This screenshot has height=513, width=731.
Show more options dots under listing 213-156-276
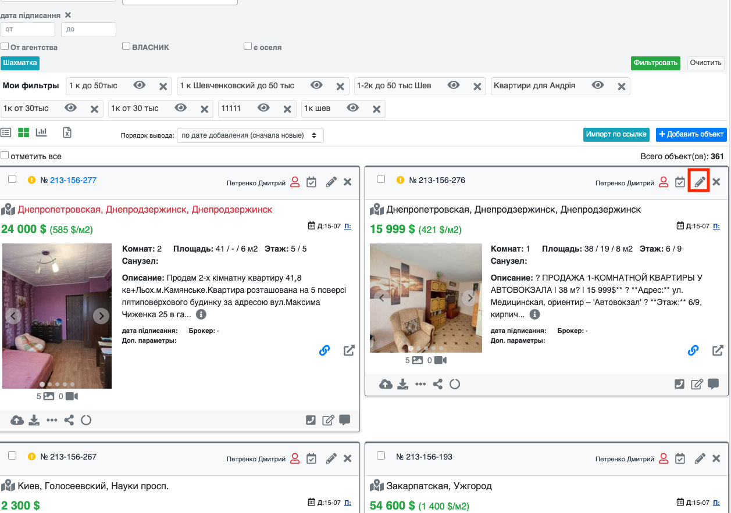pos(420,384)
